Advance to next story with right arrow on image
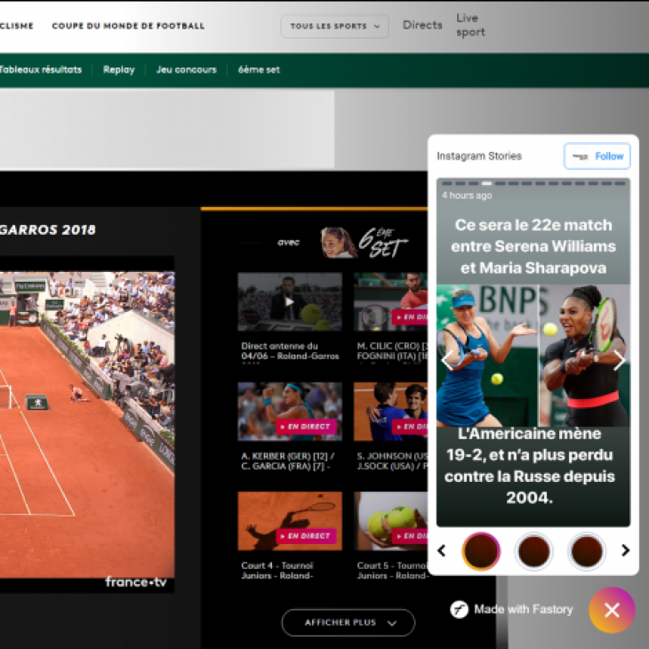649x649 pixels. click(619, 359)
